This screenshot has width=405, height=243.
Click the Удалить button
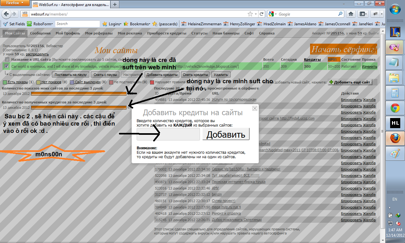coord(221,75)
